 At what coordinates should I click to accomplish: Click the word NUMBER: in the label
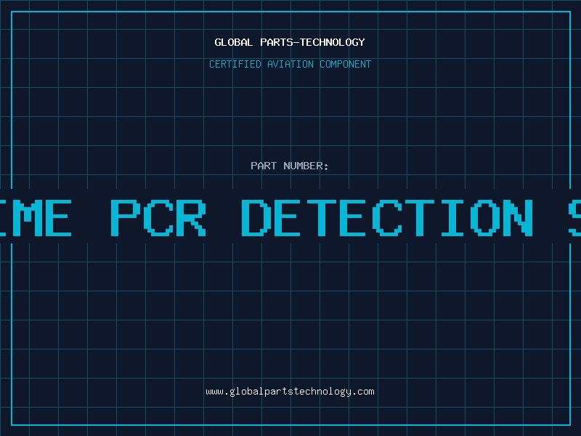click(306, 166)
